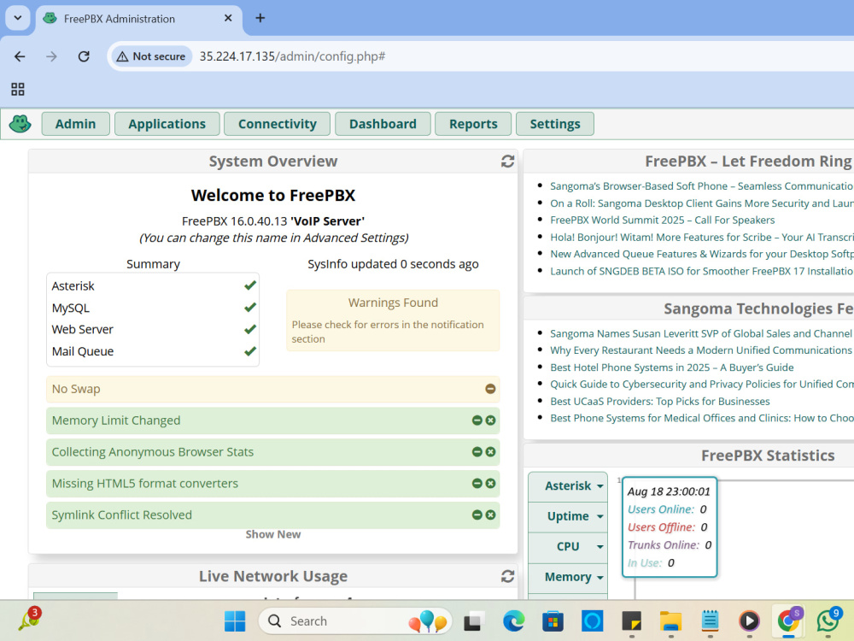Open the No Swap warning row

coord(273,389)
